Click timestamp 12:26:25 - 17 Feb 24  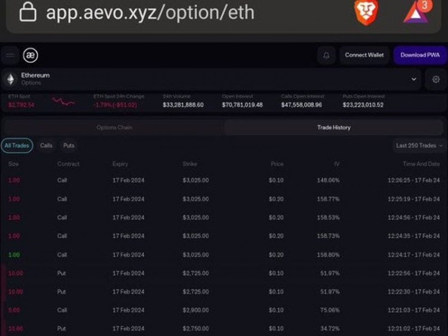[414, 181]
